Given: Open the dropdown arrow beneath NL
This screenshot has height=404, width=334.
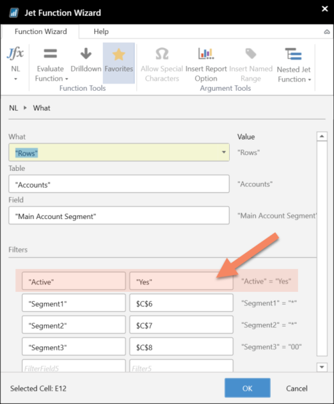Looking at the screenshot, I should 15,79.
